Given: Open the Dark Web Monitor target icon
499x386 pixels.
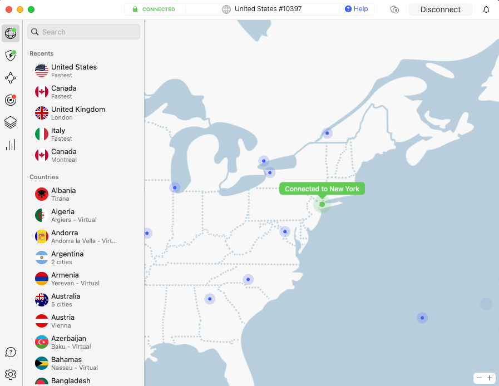Looking at the screenshot, I should pos(11,100).
